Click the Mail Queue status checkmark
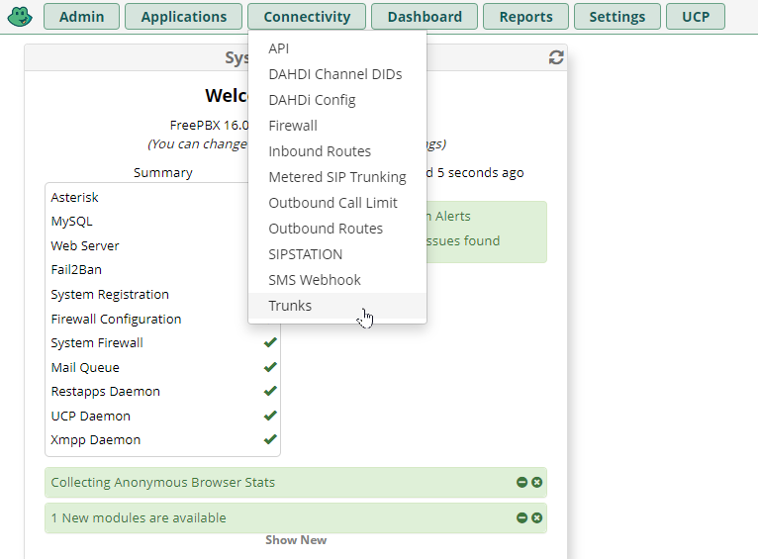758x559 pixels. click(270, 367)
